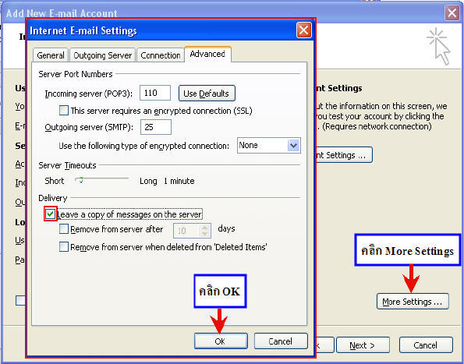Confirm the dialog with the OK button
The width and height of the screenshot is (464, 364).
click(221, 341)
